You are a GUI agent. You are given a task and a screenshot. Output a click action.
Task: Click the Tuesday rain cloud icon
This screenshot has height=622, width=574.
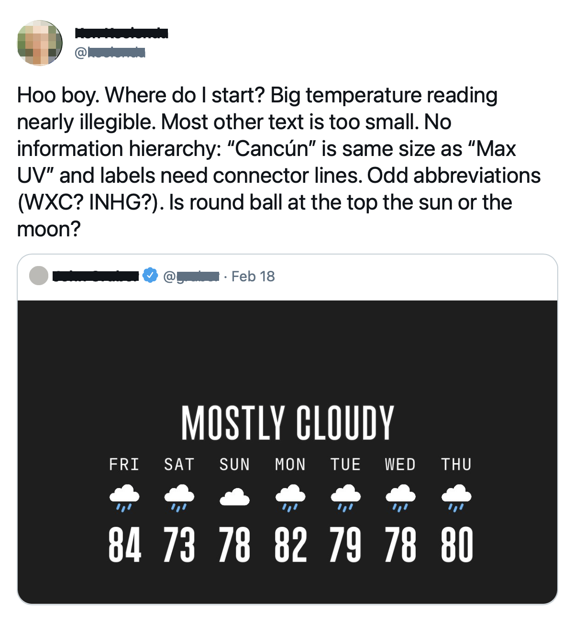346,498
